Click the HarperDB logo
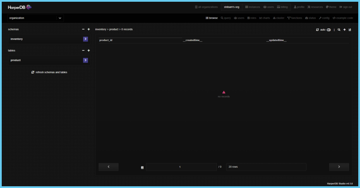The image size is (360, 188). coord(20,7)
